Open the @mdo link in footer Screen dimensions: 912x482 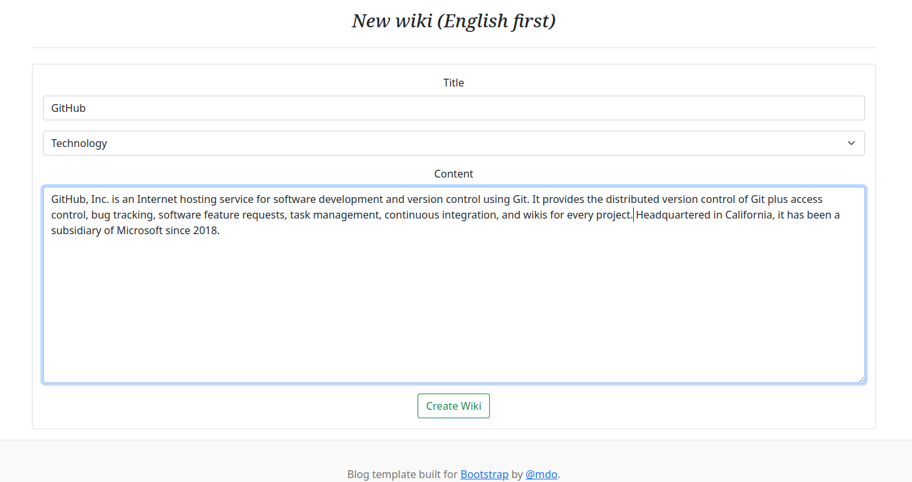tap(541, 474)
